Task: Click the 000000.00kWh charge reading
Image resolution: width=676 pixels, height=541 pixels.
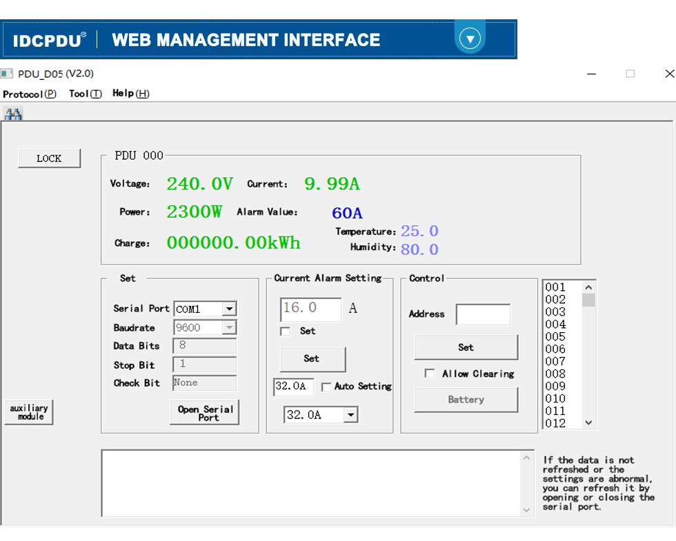Action: (x=234, y=243)
